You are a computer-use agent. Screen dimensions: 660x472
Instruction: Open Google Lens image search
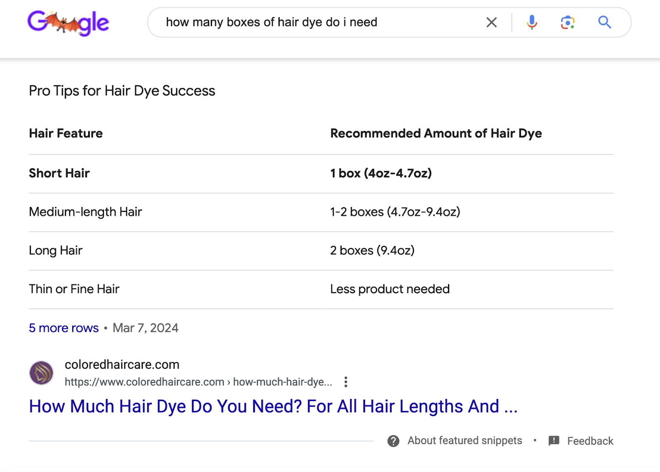coord(567,22)
